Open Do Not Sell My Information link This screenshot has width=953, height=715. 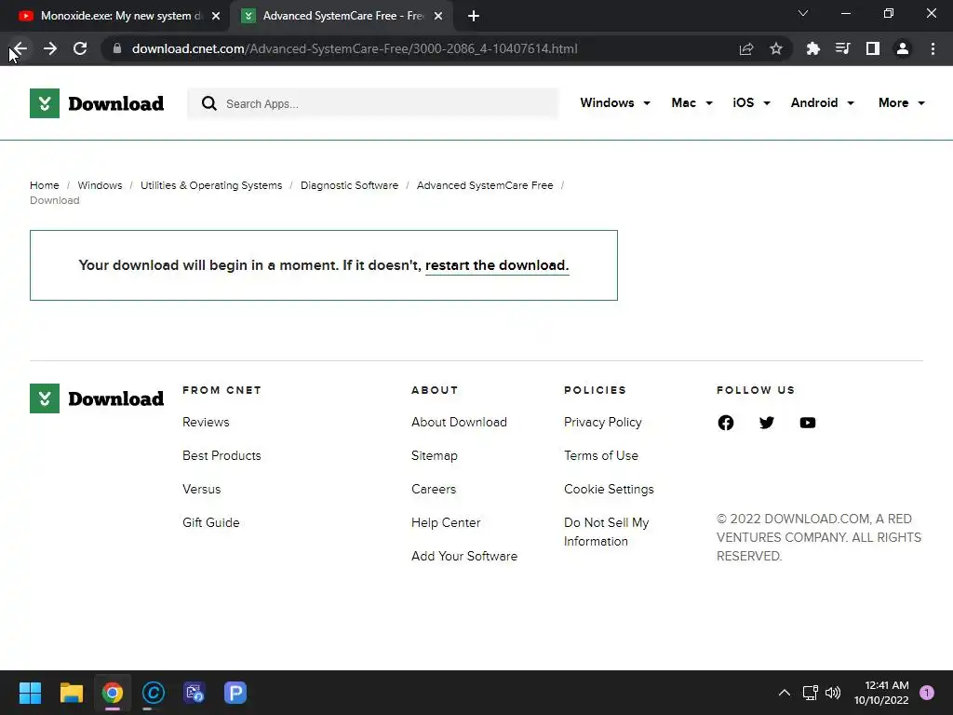607,532
